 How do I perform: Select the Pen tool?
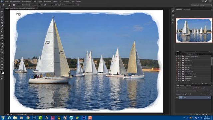pyautogui.click(x=2, y=52)
